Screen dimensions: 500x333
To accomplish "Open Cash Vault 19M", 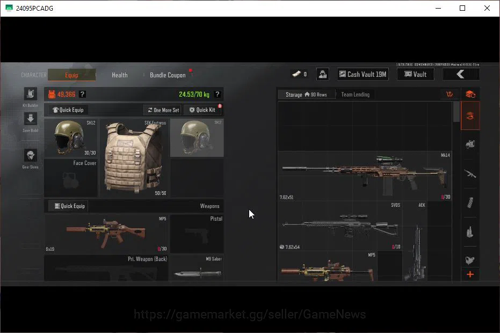I will [x=363, y=74].
